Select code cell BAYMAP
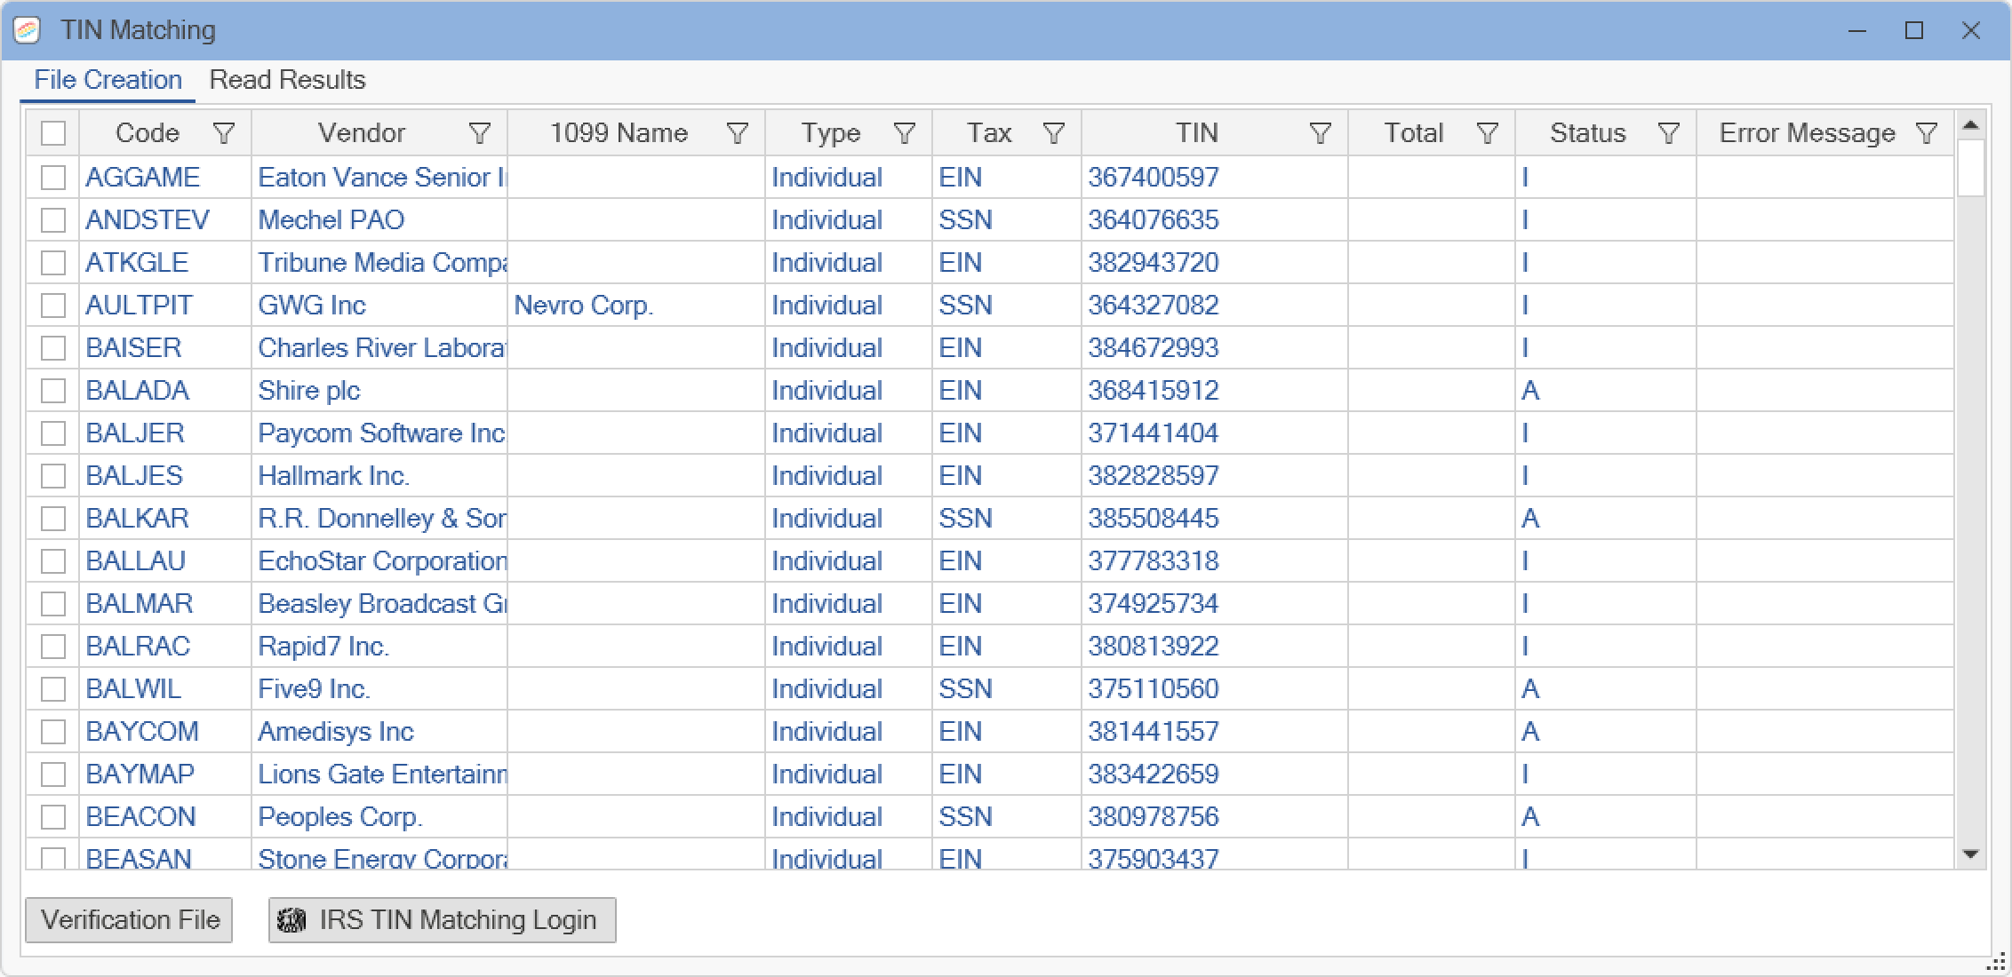 (x=165, y=774)
